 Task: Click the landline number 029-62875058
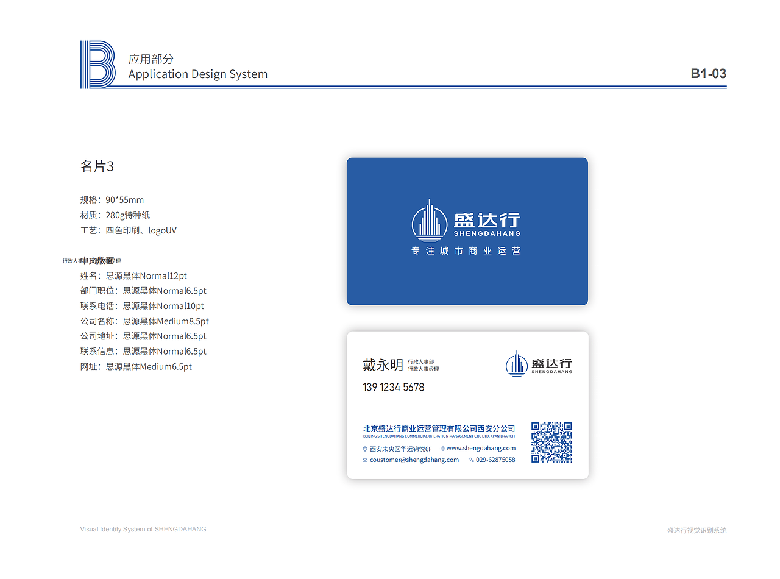(x=495, y=460)
